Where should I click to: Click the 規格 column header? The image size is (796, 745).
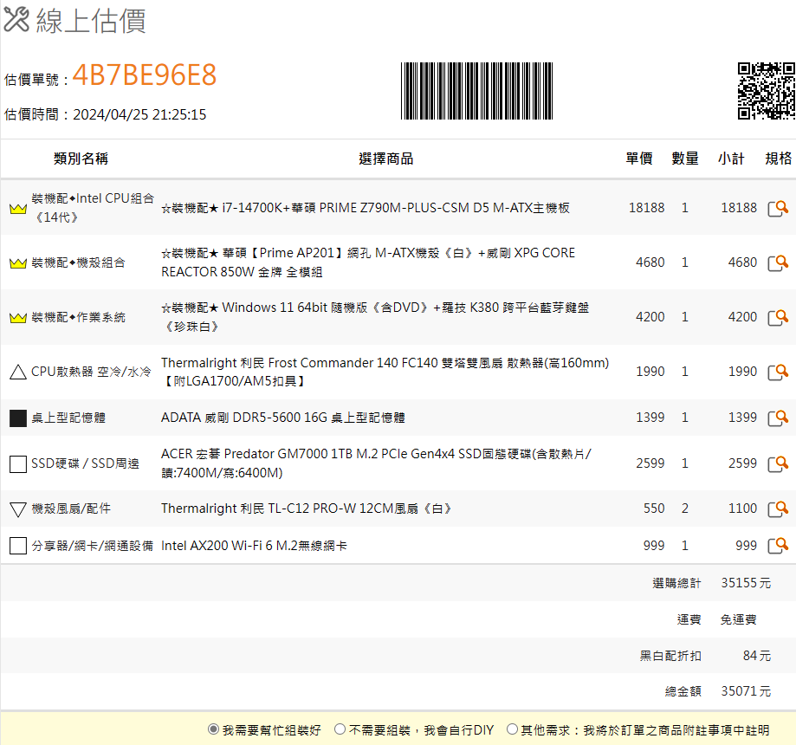point(778,159)
